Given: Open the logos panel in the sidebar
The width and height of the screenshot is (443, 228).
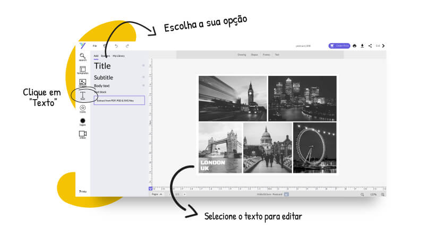Looking at the screenshot, I should (82, 122).
